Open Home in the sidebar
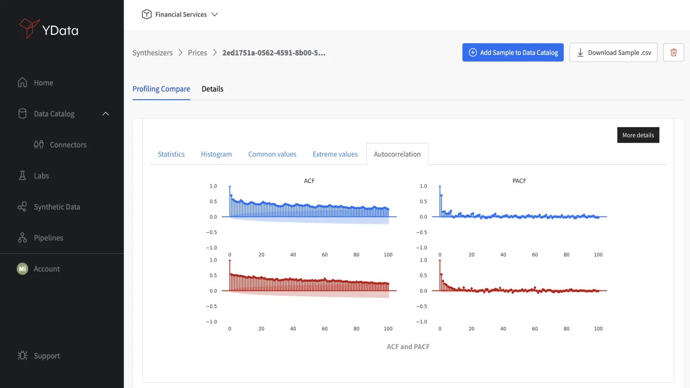The height and width of the screenshot is (388, 690). 43,82
